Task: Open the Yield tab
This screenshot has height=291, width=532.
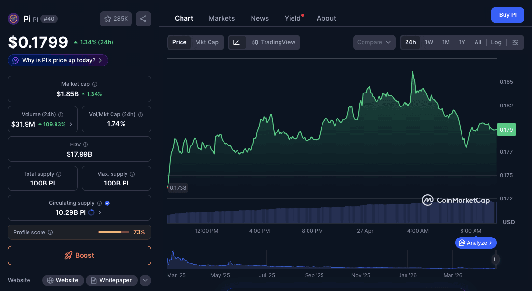Action: 292,18
